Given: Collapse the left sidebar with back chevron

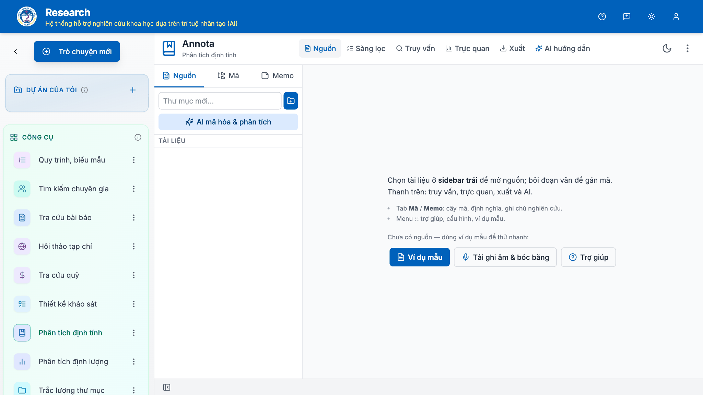Looking at the screenshot, I should click(x=15, y=51).
